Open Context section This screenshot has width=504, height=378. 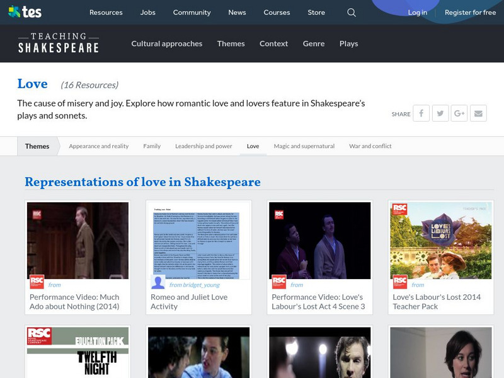pos(273,43)
